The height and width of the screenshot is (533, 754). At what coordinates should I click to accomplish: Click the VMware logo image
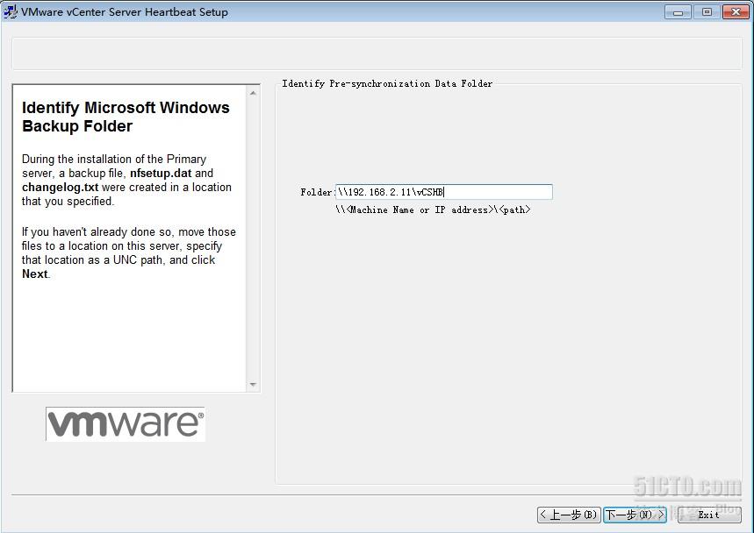125,424
